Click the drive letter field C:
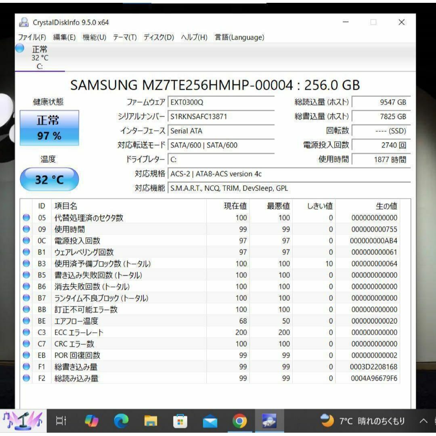This screenshot has height=436, width=436. (x=221, y=159)
